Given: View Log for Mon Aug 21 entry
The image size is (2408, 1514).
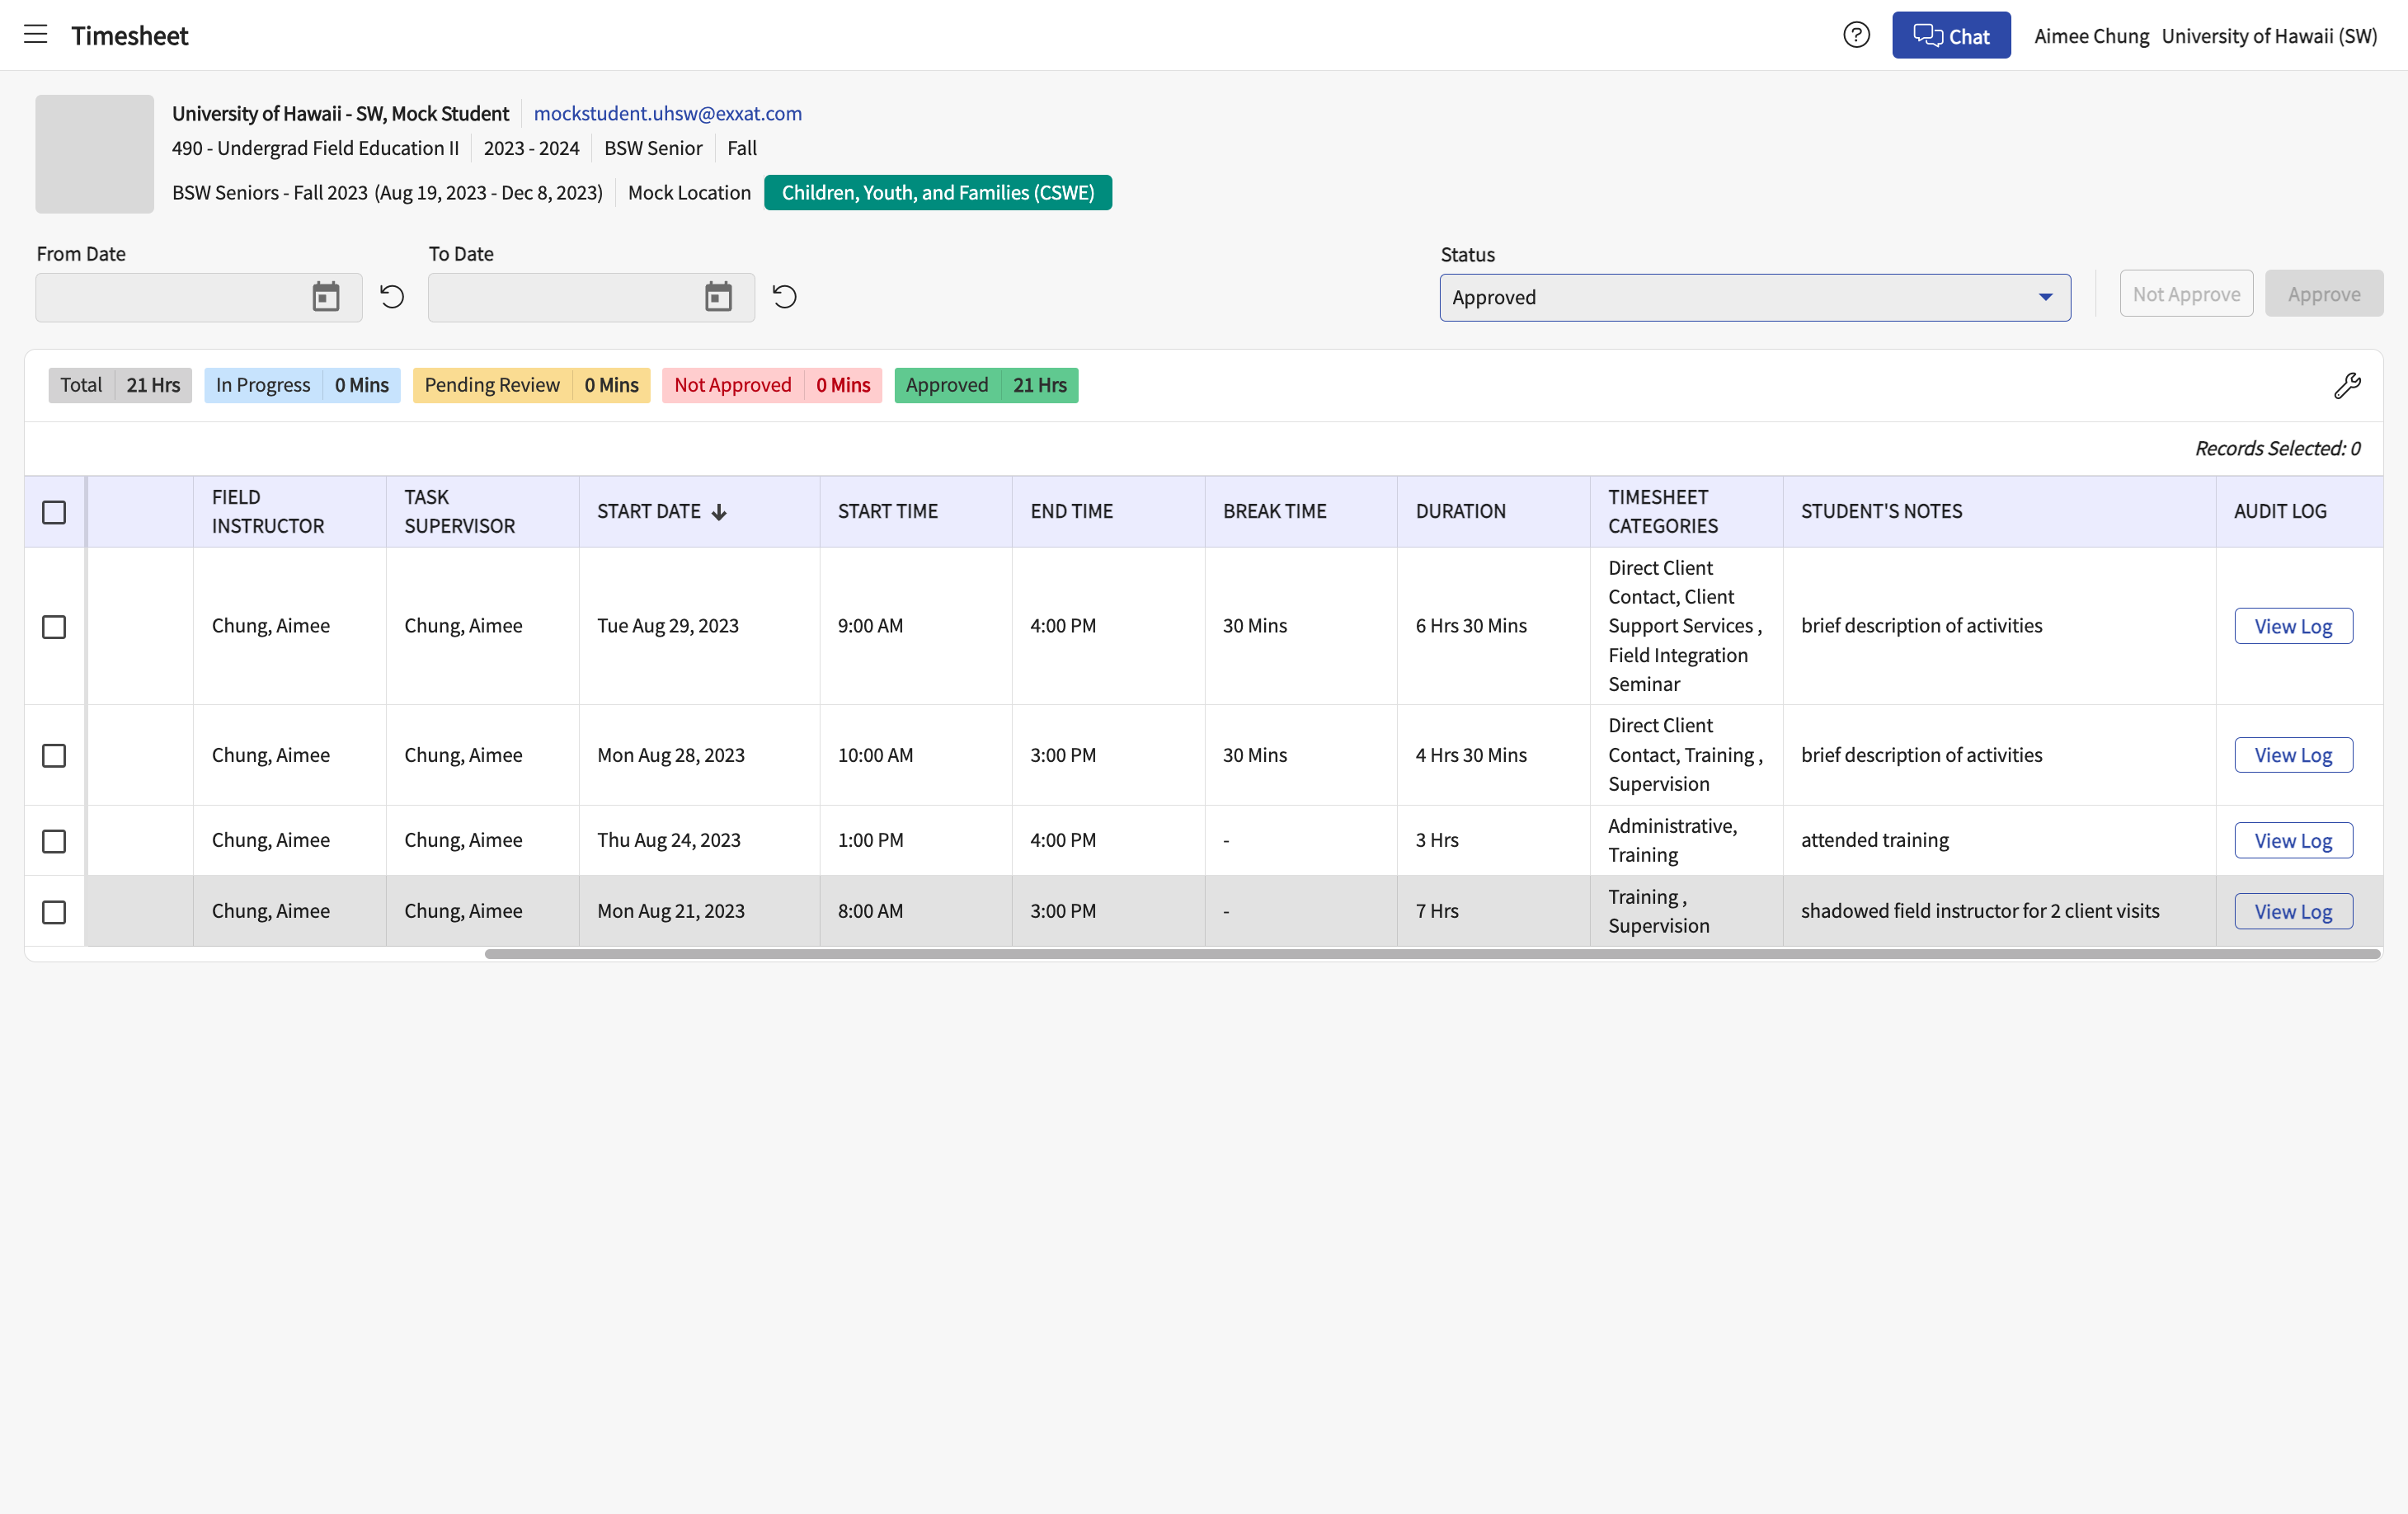Looking at the screenshot, I should click(2293, 911).
